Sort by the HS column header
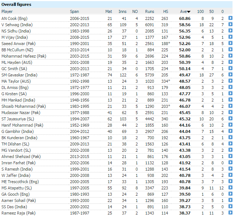 (x=165, y=12)
